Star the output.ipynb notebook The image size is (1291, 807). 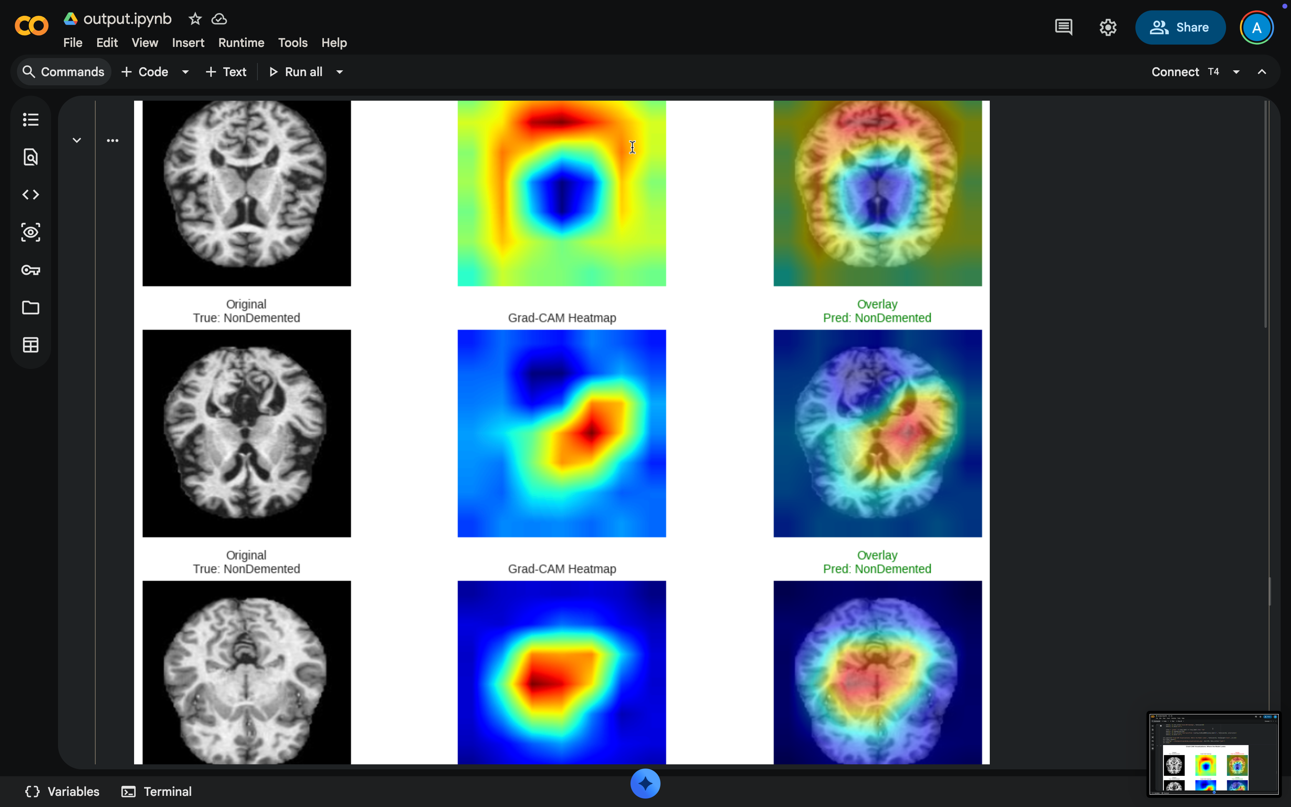(195, 19)
